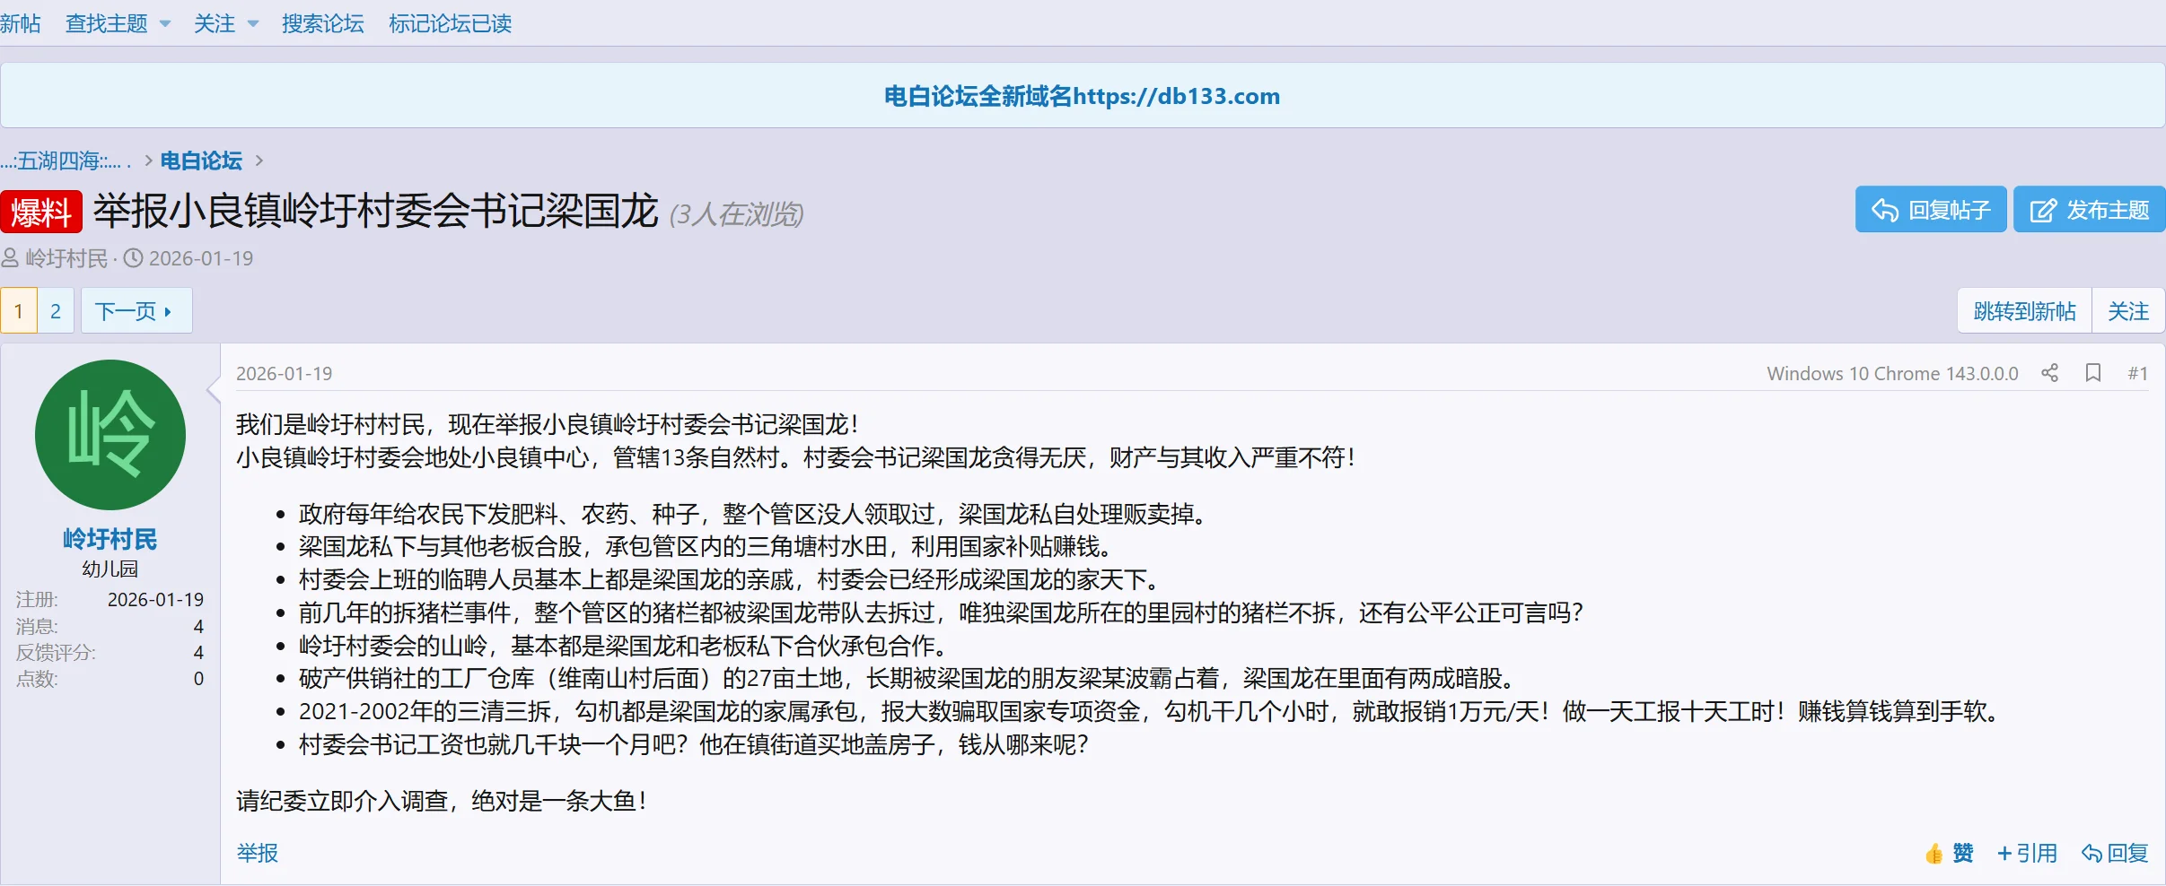Click the person icon next to 岭圩村民
2166x886 pixels.
[x=11, y=257]
